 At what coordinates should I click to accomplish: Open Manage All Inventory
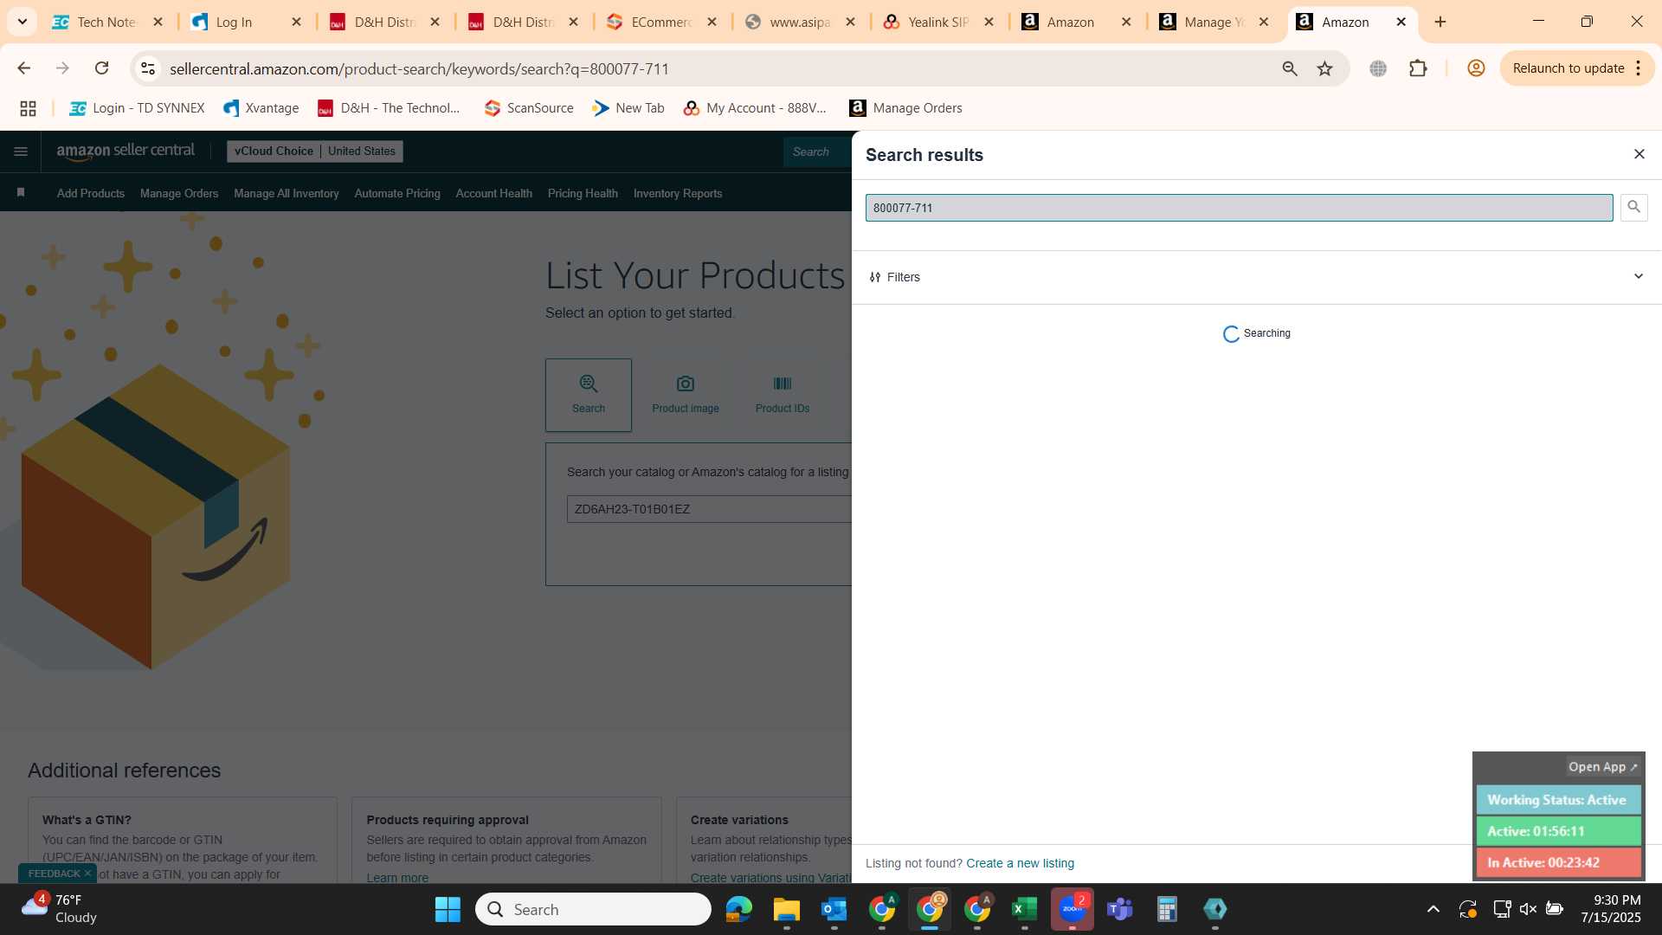click(x=286, y=194)
